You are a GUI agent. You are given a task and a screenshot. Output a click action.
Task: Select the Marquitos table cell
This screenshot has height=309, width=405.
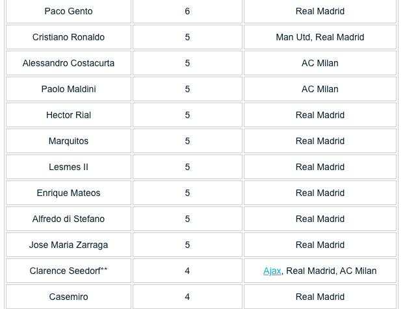pos(68,141)
